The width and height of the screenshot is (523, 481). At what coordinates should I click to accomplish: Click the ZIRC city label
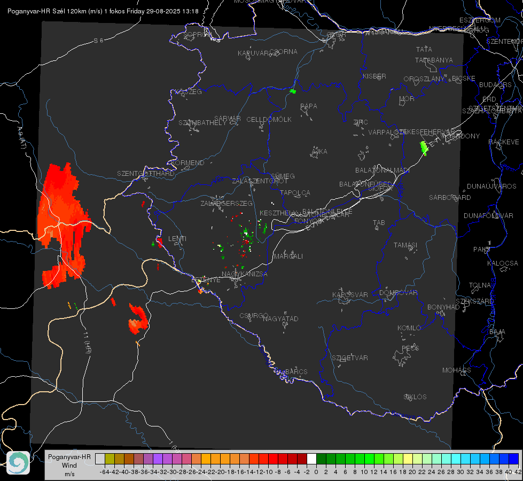point(361,122)
